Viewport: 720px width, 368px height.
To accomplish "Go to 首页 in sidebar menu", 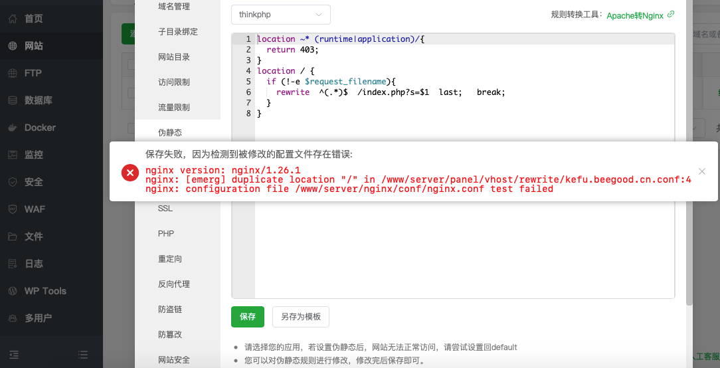I will [x=34, y=19].
